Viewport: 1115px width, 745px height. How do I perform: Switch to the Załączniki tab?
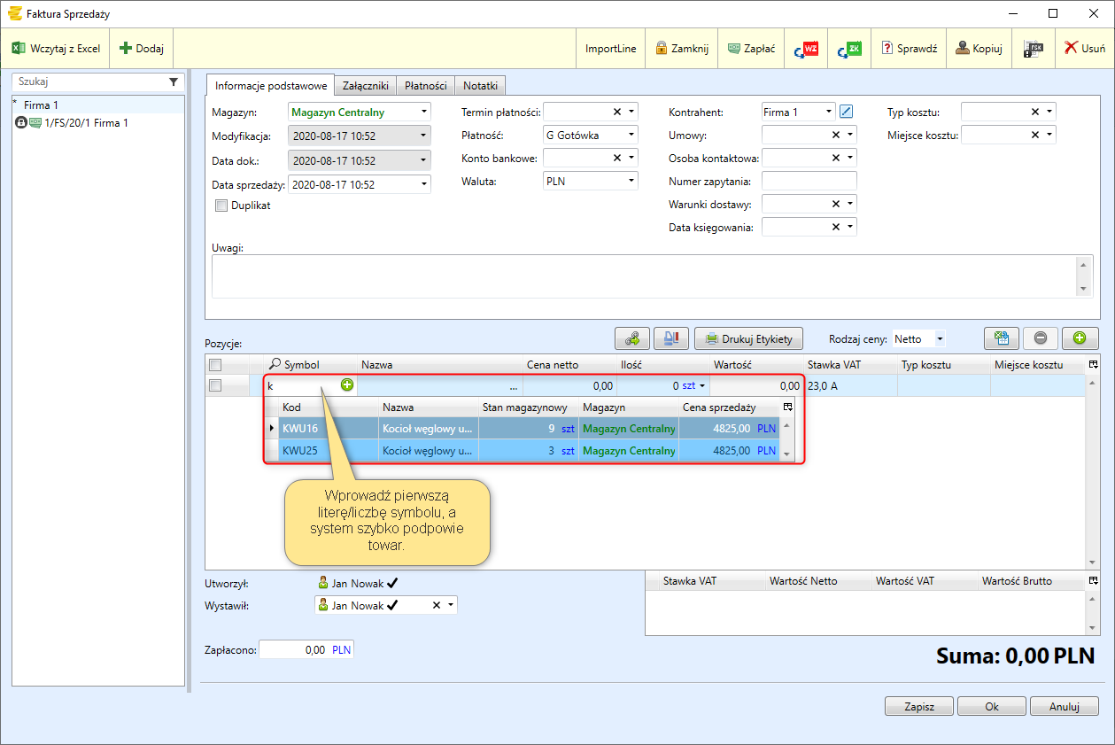[366, 86]
